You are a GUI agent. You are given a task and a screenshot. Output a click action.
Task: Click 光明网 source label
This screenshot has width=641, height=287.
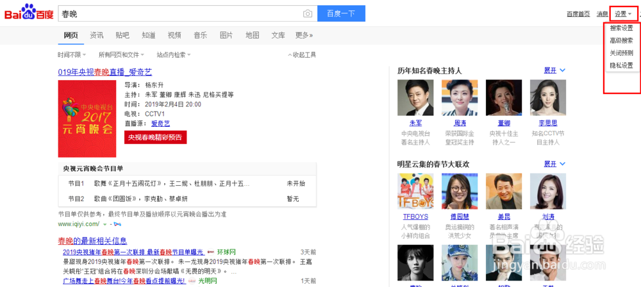point(207,281)
